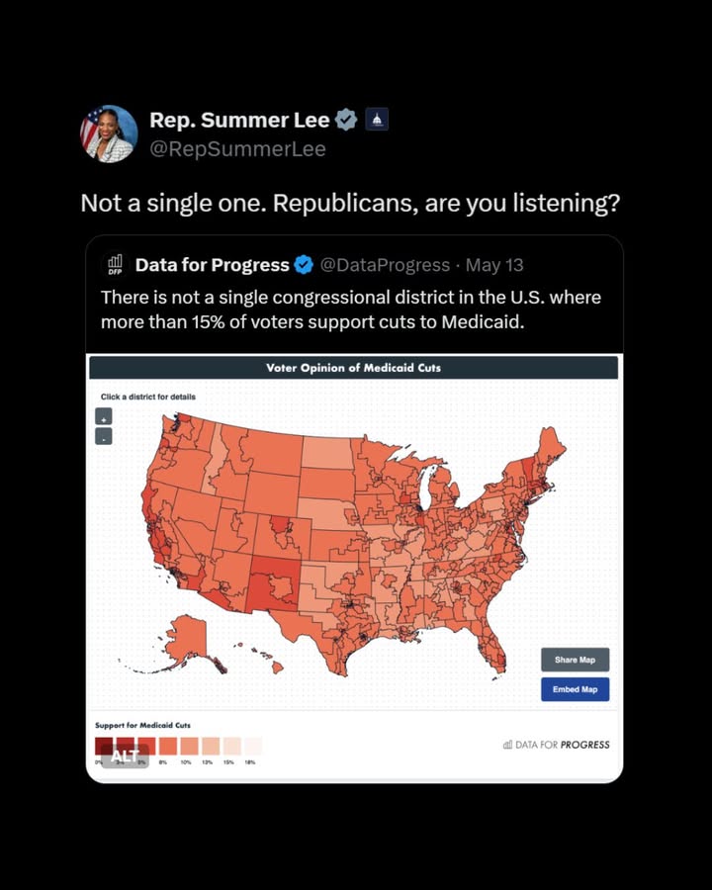The height and width of the screenshot is (890, 712).
Task: Zoom in on the map with plus button
Action: point(103,416)
